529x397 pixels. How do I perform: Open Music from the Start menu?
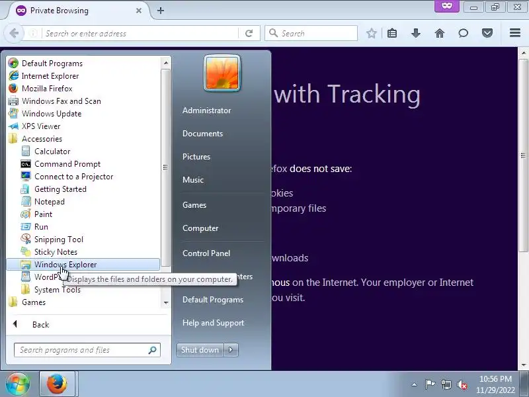tap(193, 180)
